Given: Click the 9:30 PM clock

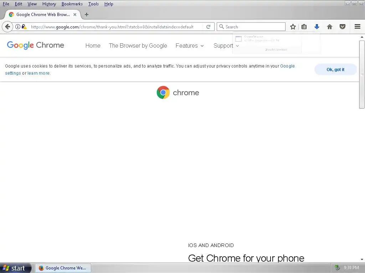Looking at the screenshot, I should 351,268.
